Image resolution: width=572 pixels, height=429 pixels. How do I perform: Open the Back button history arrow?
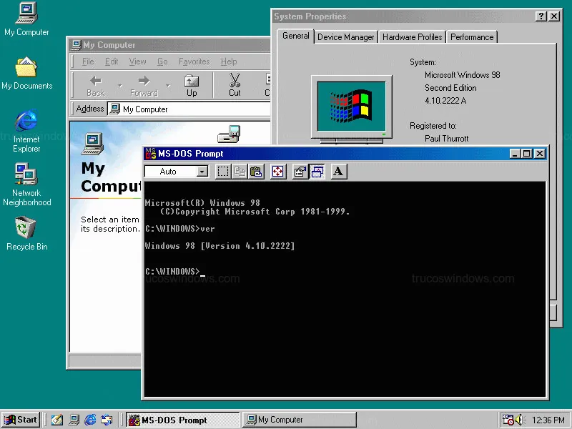[x=120, y=85]
